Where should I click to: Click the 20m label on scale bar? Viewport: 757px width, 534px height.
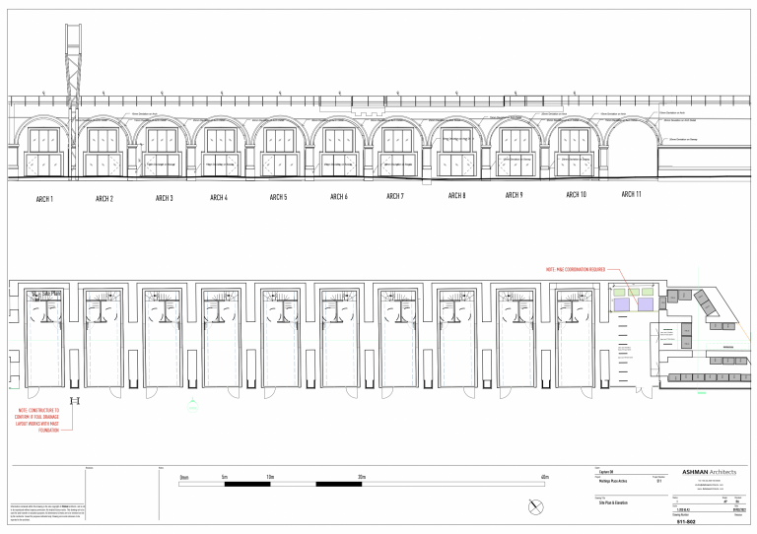(x=362, y=477)
